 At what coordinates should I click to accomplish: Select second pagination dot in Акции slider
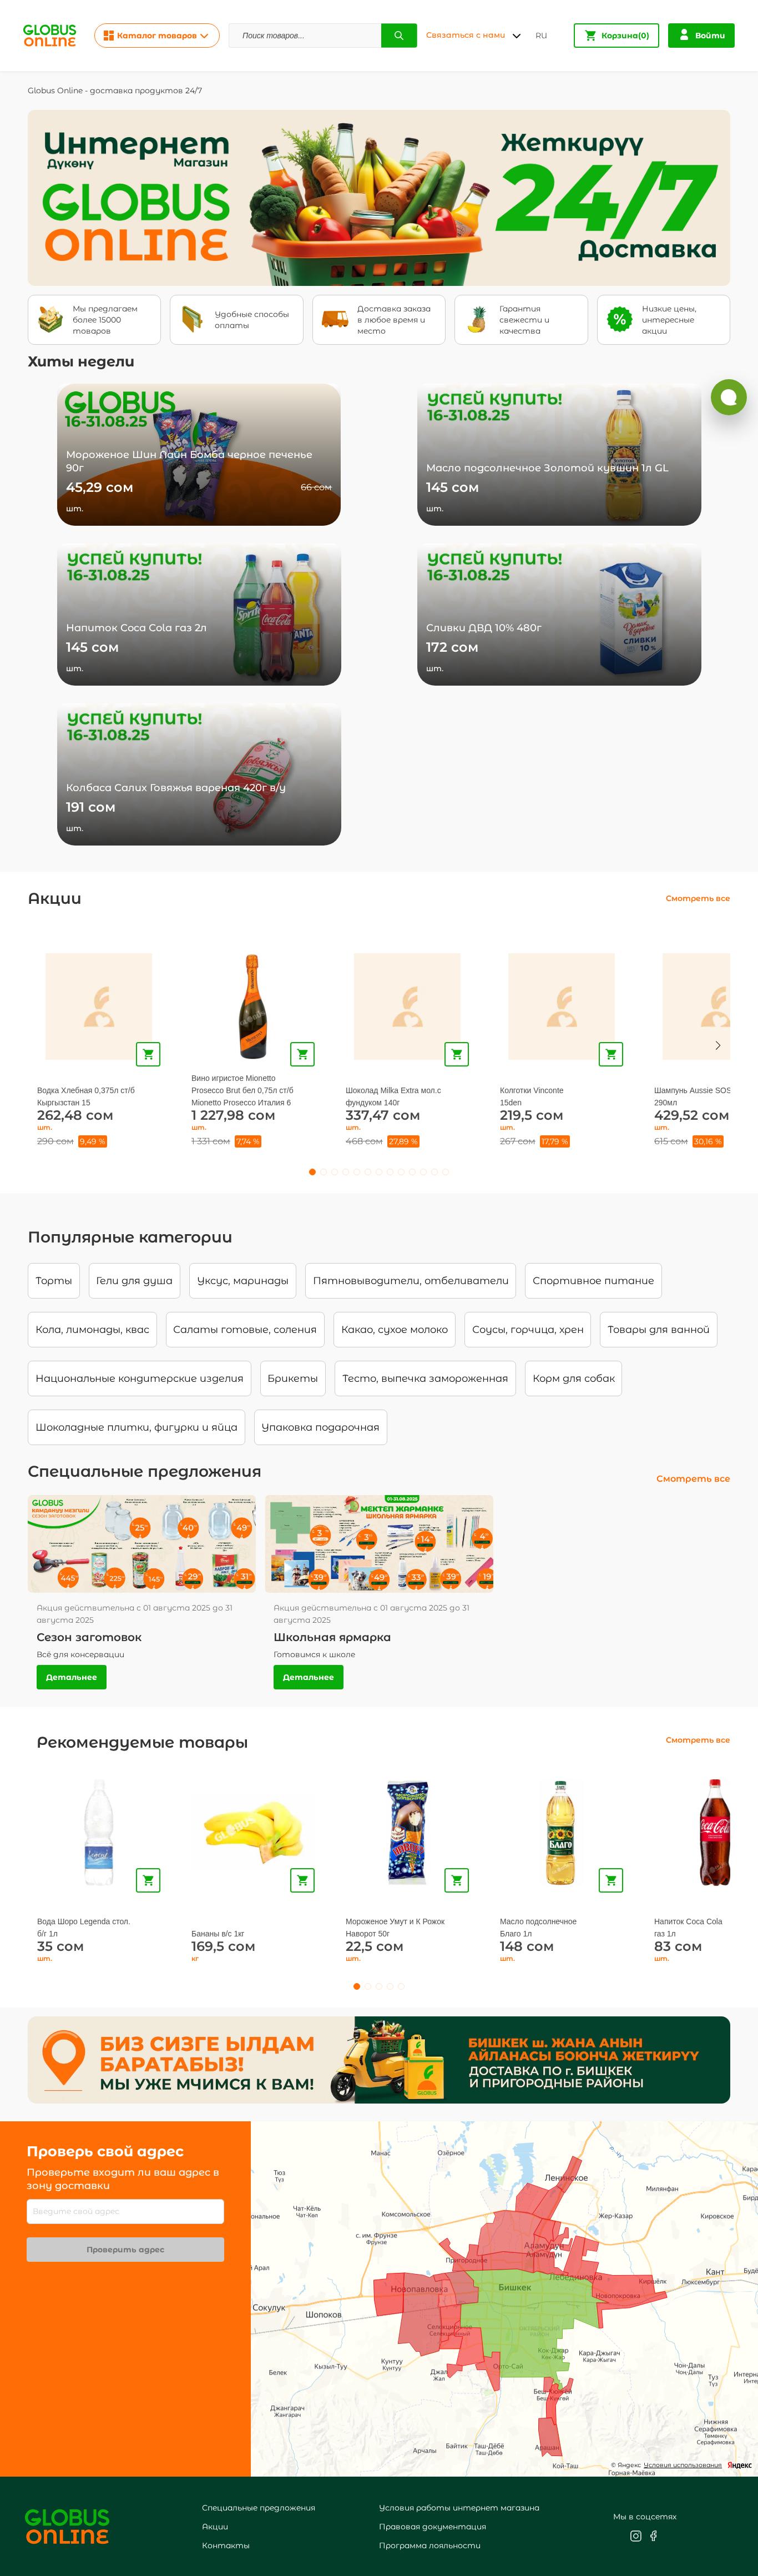click(x=323, y=1171)
